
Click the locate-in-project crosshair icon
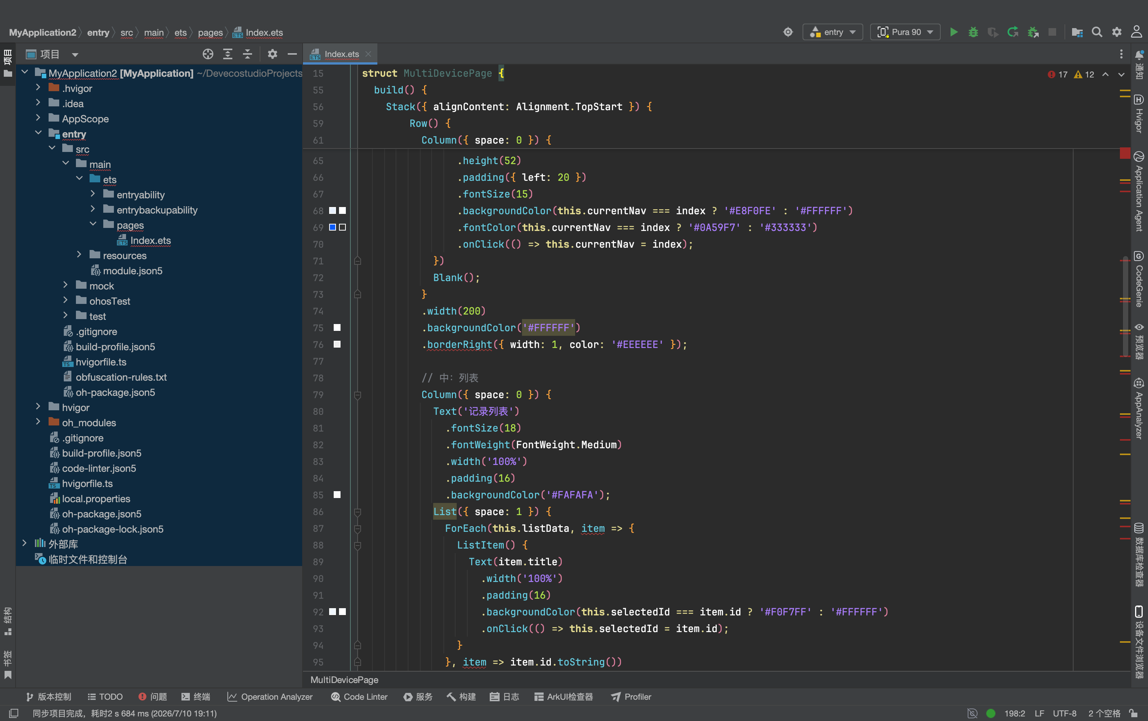[208, 54]
